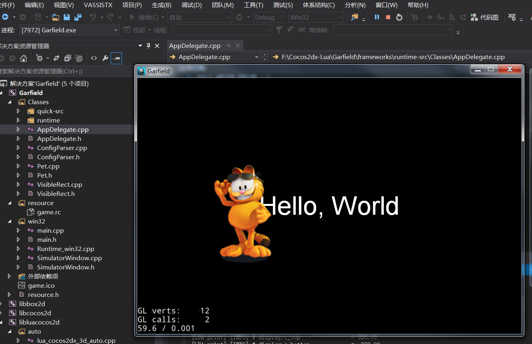Expand the quick-src folder node

18,111
